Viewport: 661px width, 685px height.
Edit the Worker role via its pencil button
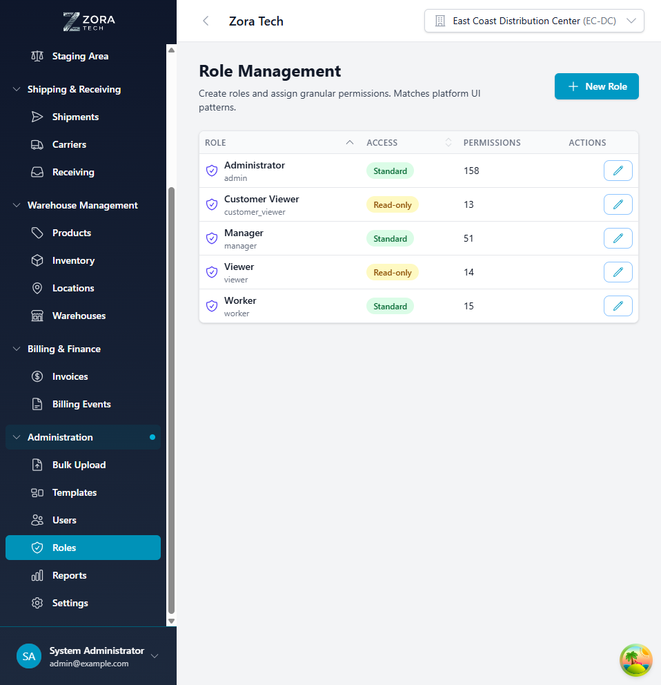point(618,306)
